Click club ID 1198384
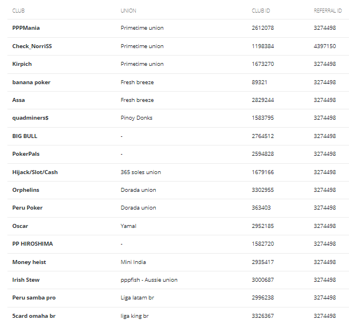This screenshot has height=327, width=349. (263, 46)
